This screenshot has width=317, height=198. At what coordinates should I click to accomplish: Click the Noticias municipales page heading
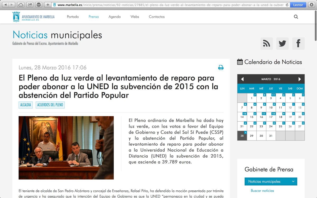[57, 35]
